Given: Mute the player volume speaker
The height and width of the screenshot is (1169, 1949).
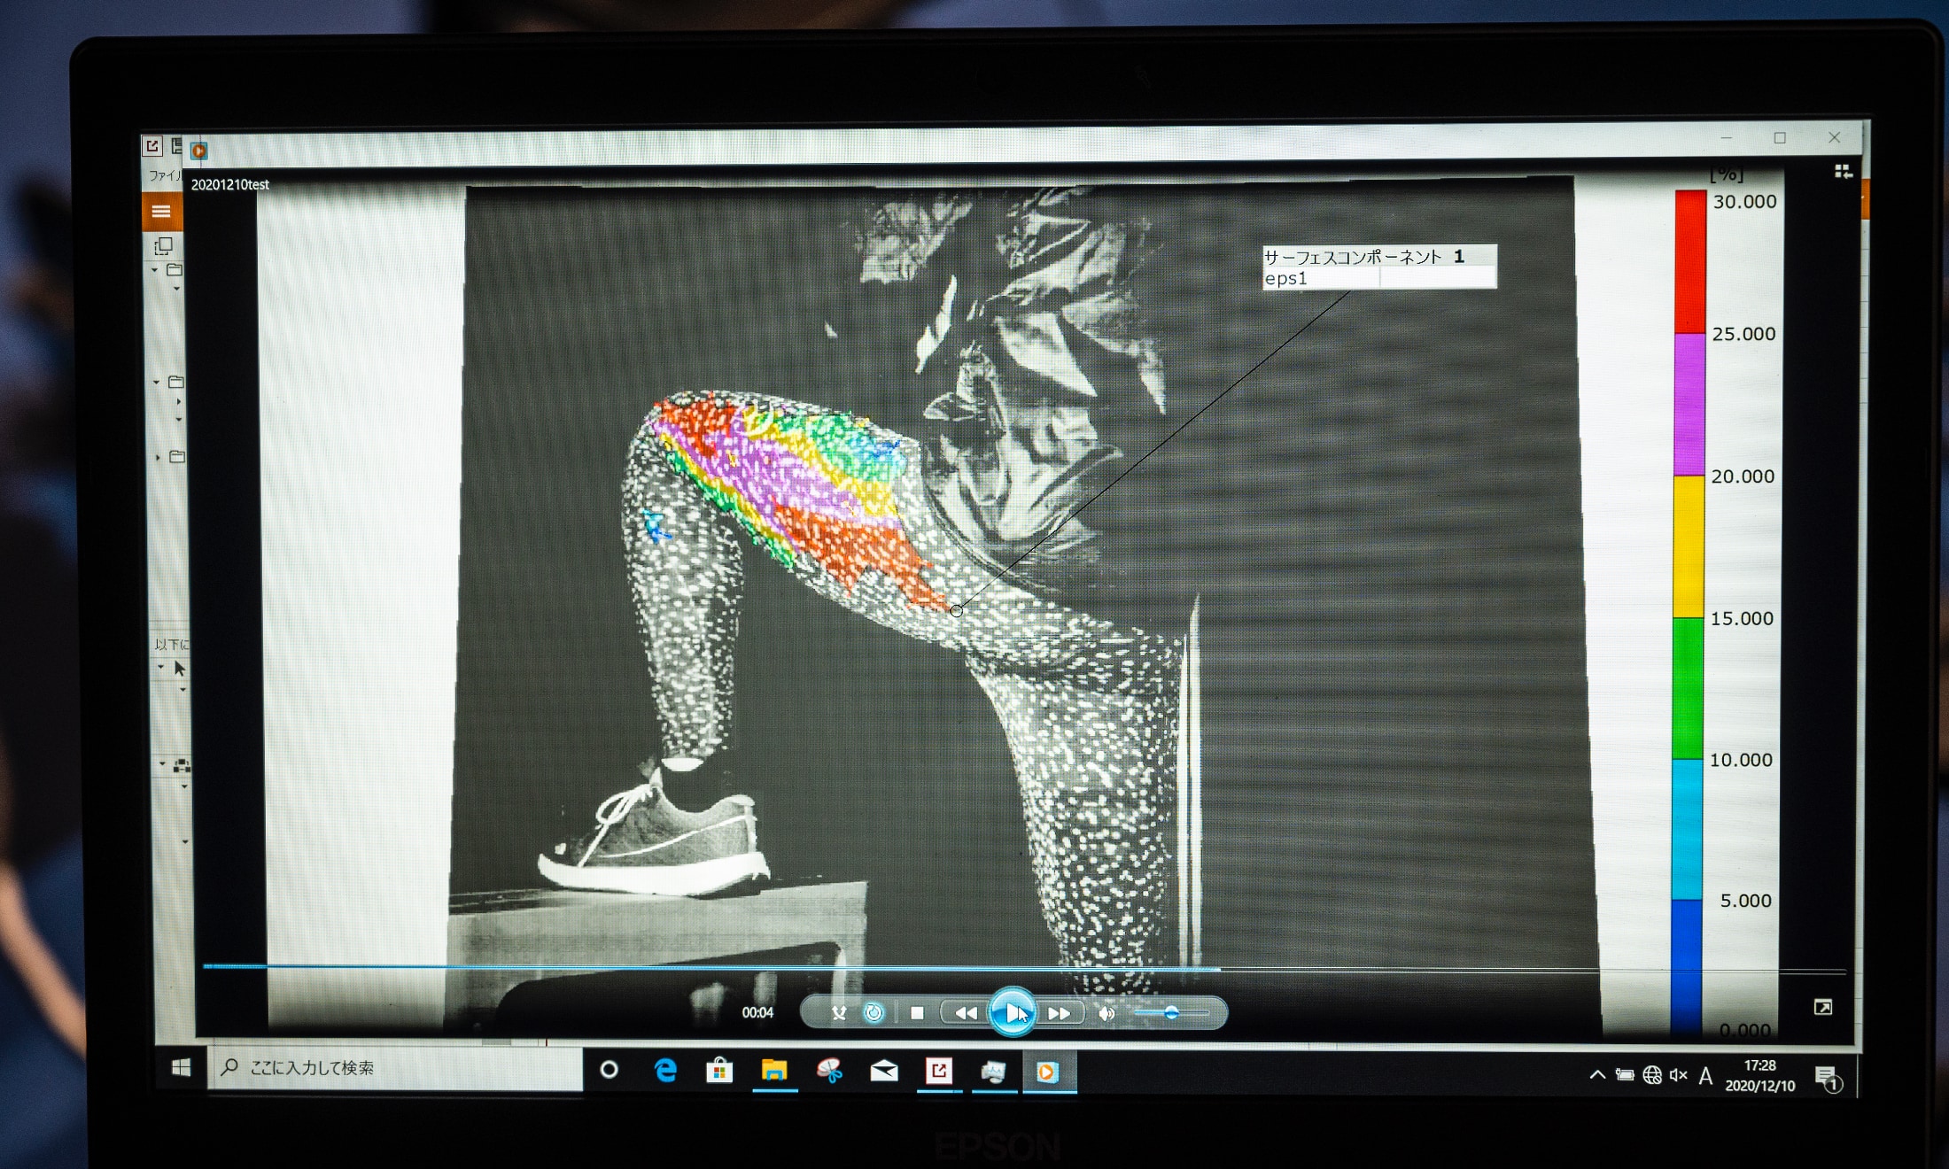Looking at the screenshot, I should pos(1107,1013).
